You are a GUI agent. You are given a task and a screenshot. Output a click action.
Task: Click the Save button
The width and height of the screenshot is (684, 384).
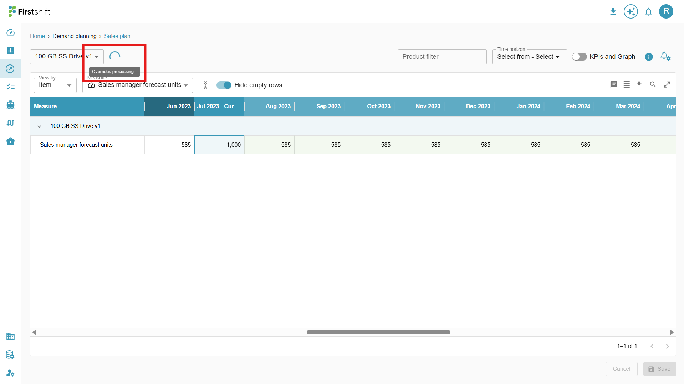coord(659,369)
